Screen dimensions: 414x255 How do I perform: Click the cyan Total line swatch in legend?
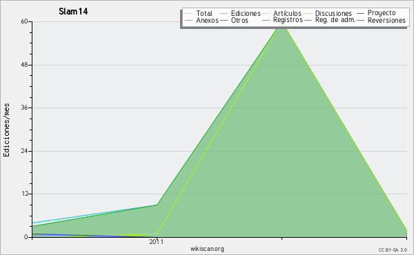(x=189, y=13)
